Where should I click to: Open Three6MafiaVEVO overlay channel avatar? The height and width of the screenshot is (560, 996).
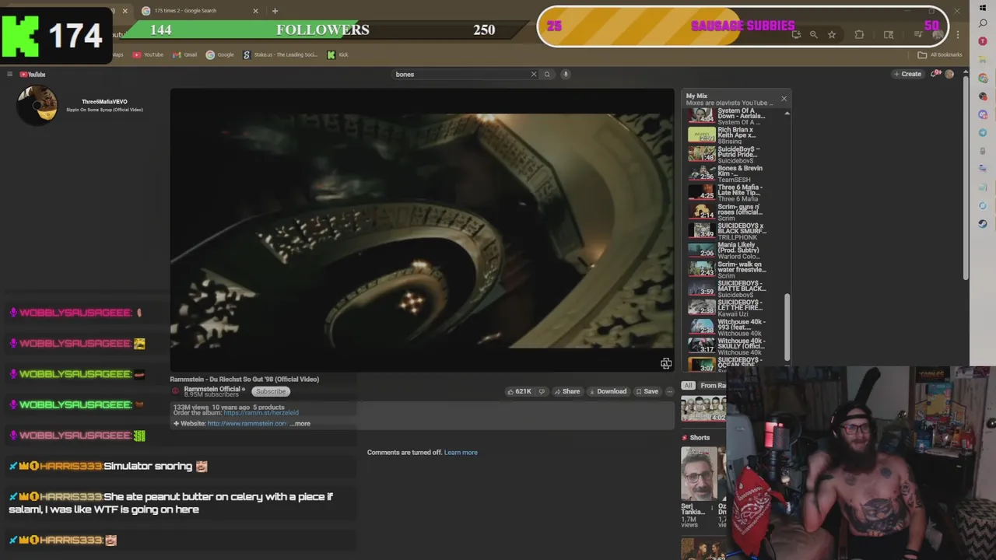(x=37, y=105)
